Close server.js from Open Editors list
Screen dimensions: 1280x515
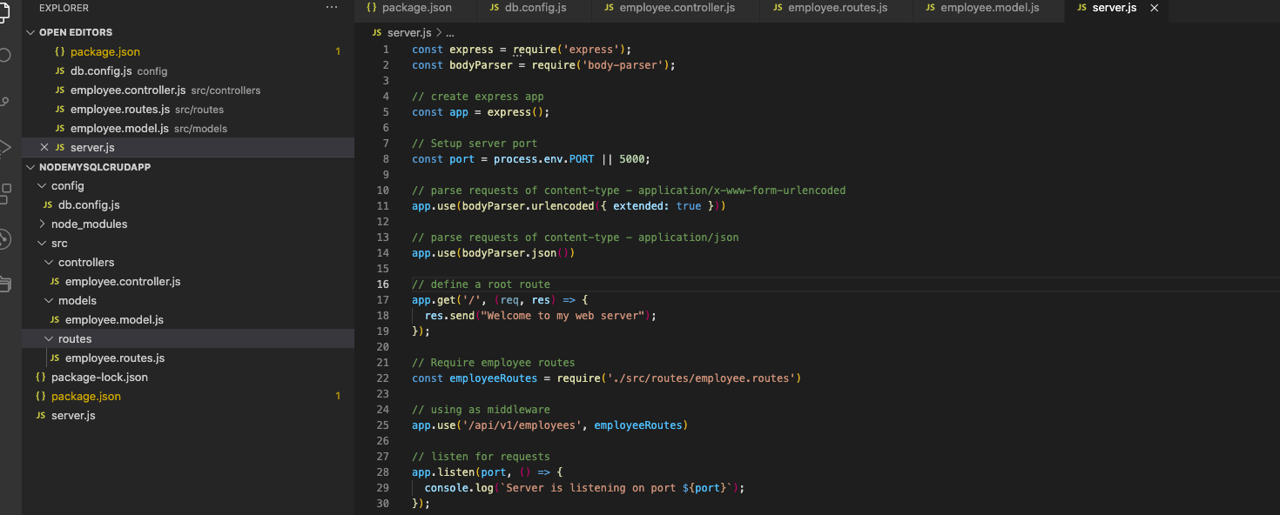tap(44, 148)
